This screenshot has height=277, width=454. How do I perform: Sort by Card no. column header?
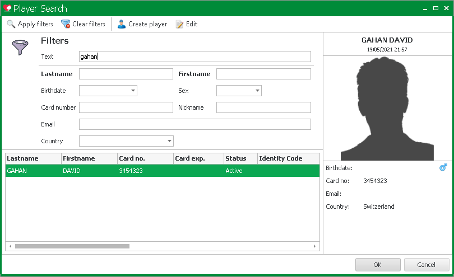pyautogui.click(x=145, y=158)
